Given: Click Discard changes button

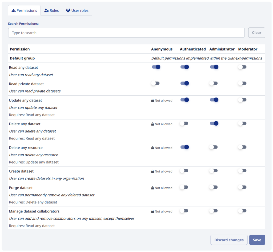Looking at the screenshot, I should tap(229, 240).
